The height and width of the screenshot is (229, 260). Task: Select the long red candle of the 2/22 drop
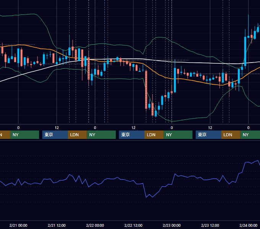(x=146, y=90)
